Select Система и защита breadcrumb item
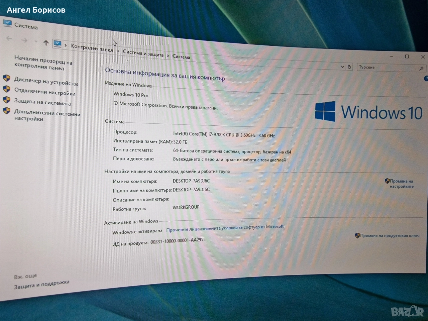This screenshot has width=428, height=321. [x=143, y=53]
